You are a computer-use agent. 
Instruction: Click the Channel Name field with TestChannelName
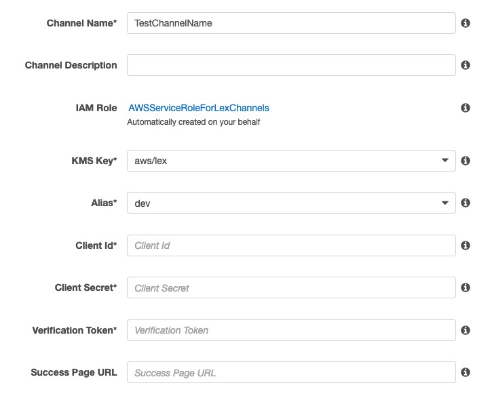pyautogui.click(x=291, y=23)
